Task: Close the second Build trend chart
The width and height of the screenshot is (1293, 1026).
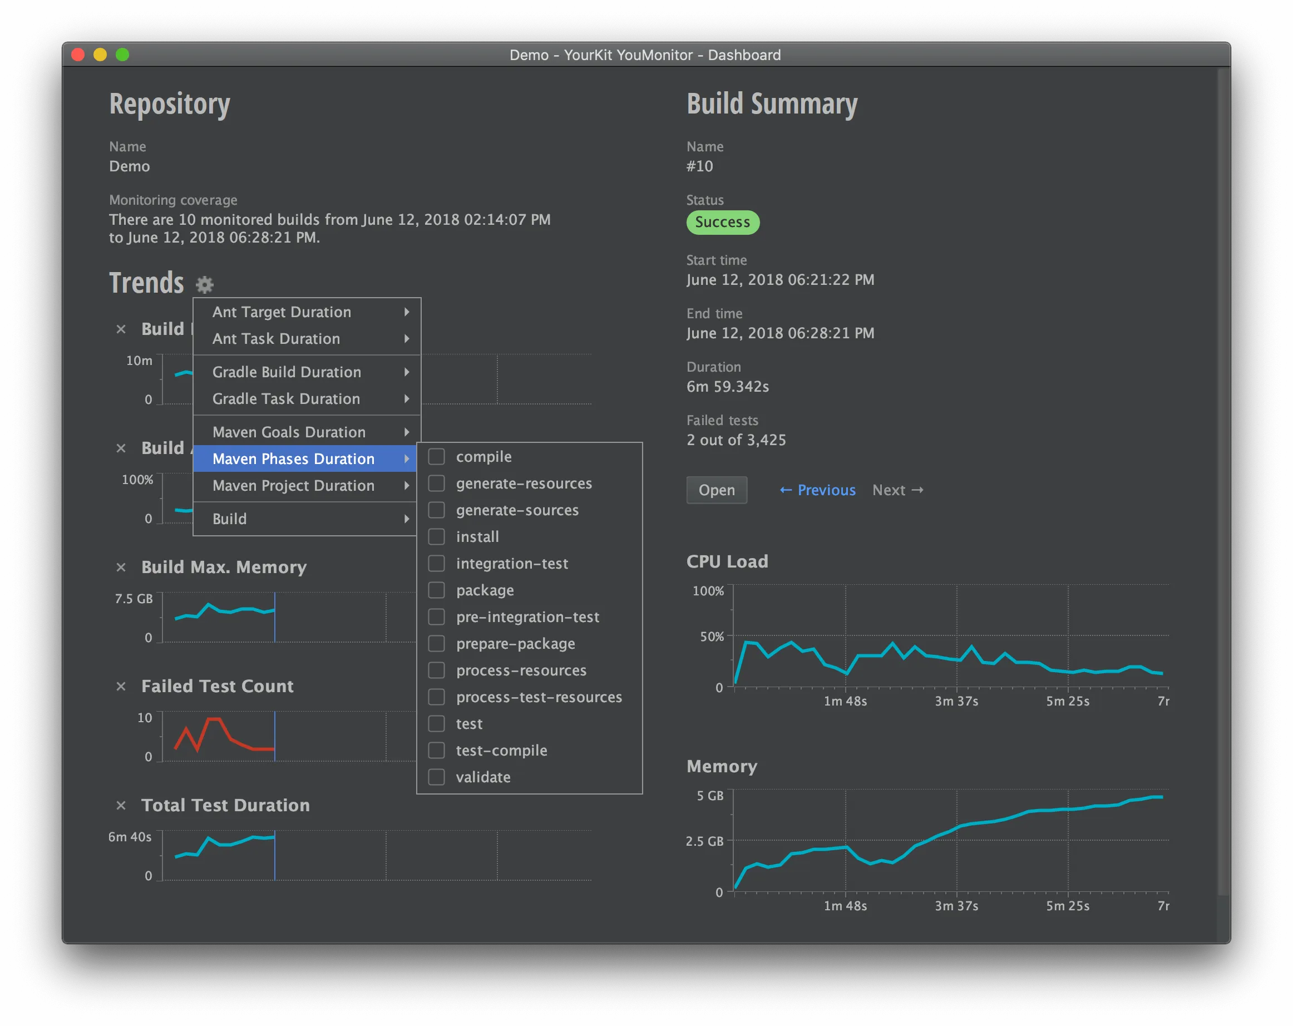Action: coord(121,448)
